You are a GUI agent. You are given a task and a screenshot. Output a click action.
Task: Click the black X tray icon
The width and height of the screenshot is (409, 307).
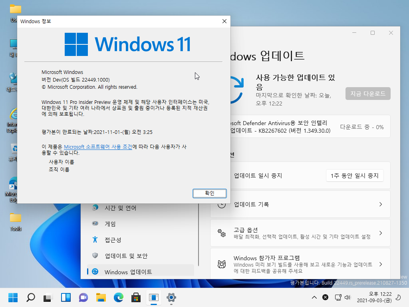pos(325,297)
